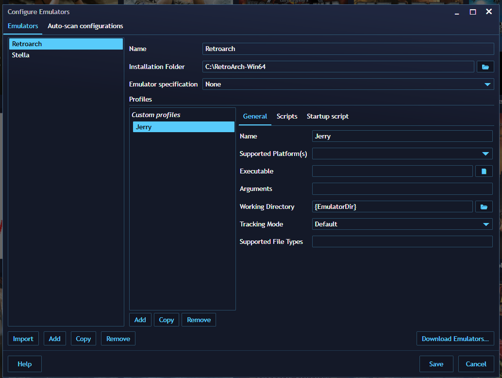
Task: Click the Help button
Action: point(24,363)
